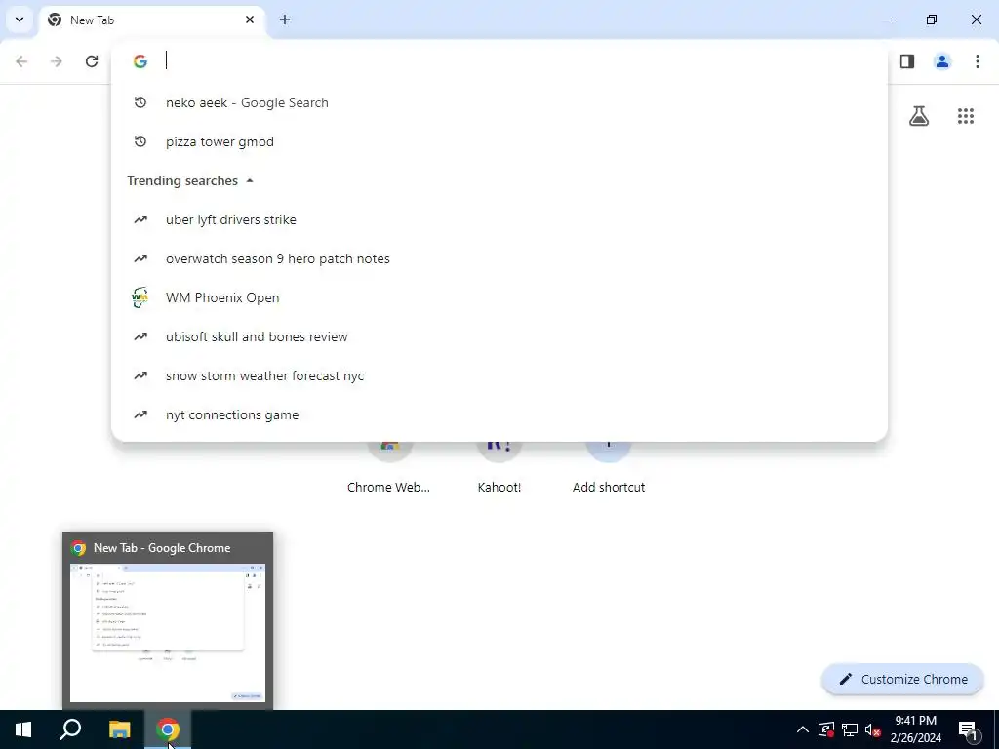Add a new tab with plus button
This screenshot has width=999, height=749.
click(x=285, y=20)
